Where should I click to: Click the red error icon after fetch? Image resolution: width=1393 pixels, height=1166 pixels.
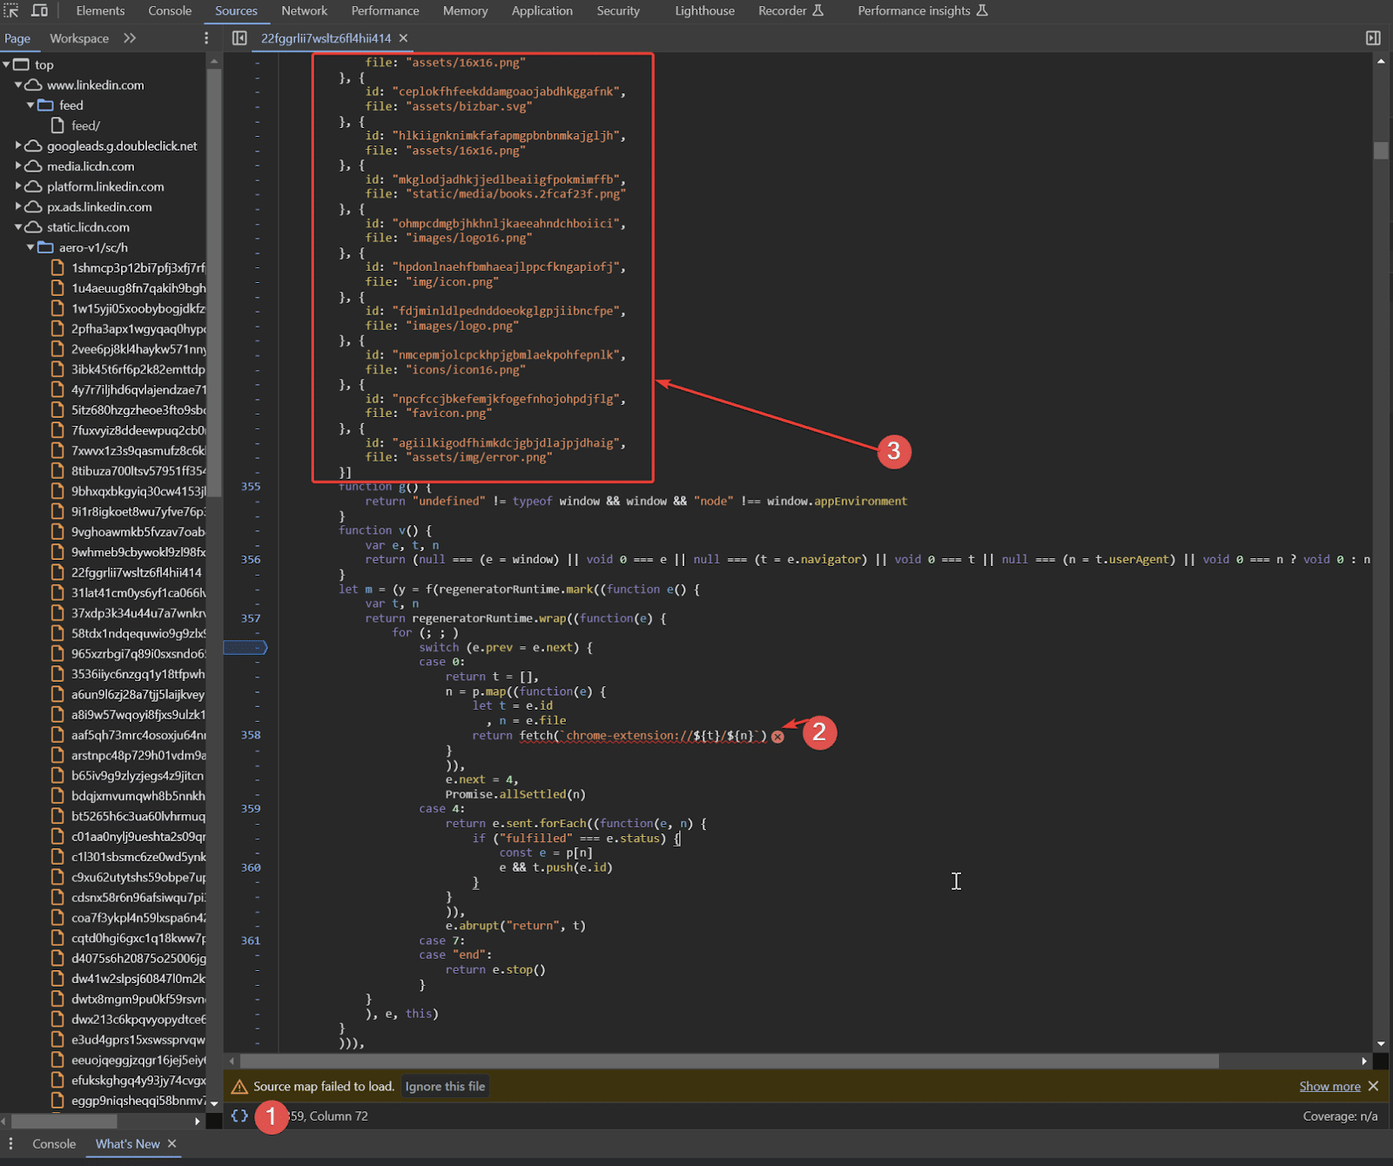(x=777, y=737)
